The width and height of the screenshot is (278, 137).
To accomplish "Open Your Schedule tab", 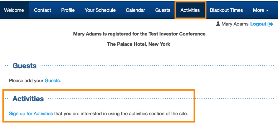I will (x=100, y=10).
